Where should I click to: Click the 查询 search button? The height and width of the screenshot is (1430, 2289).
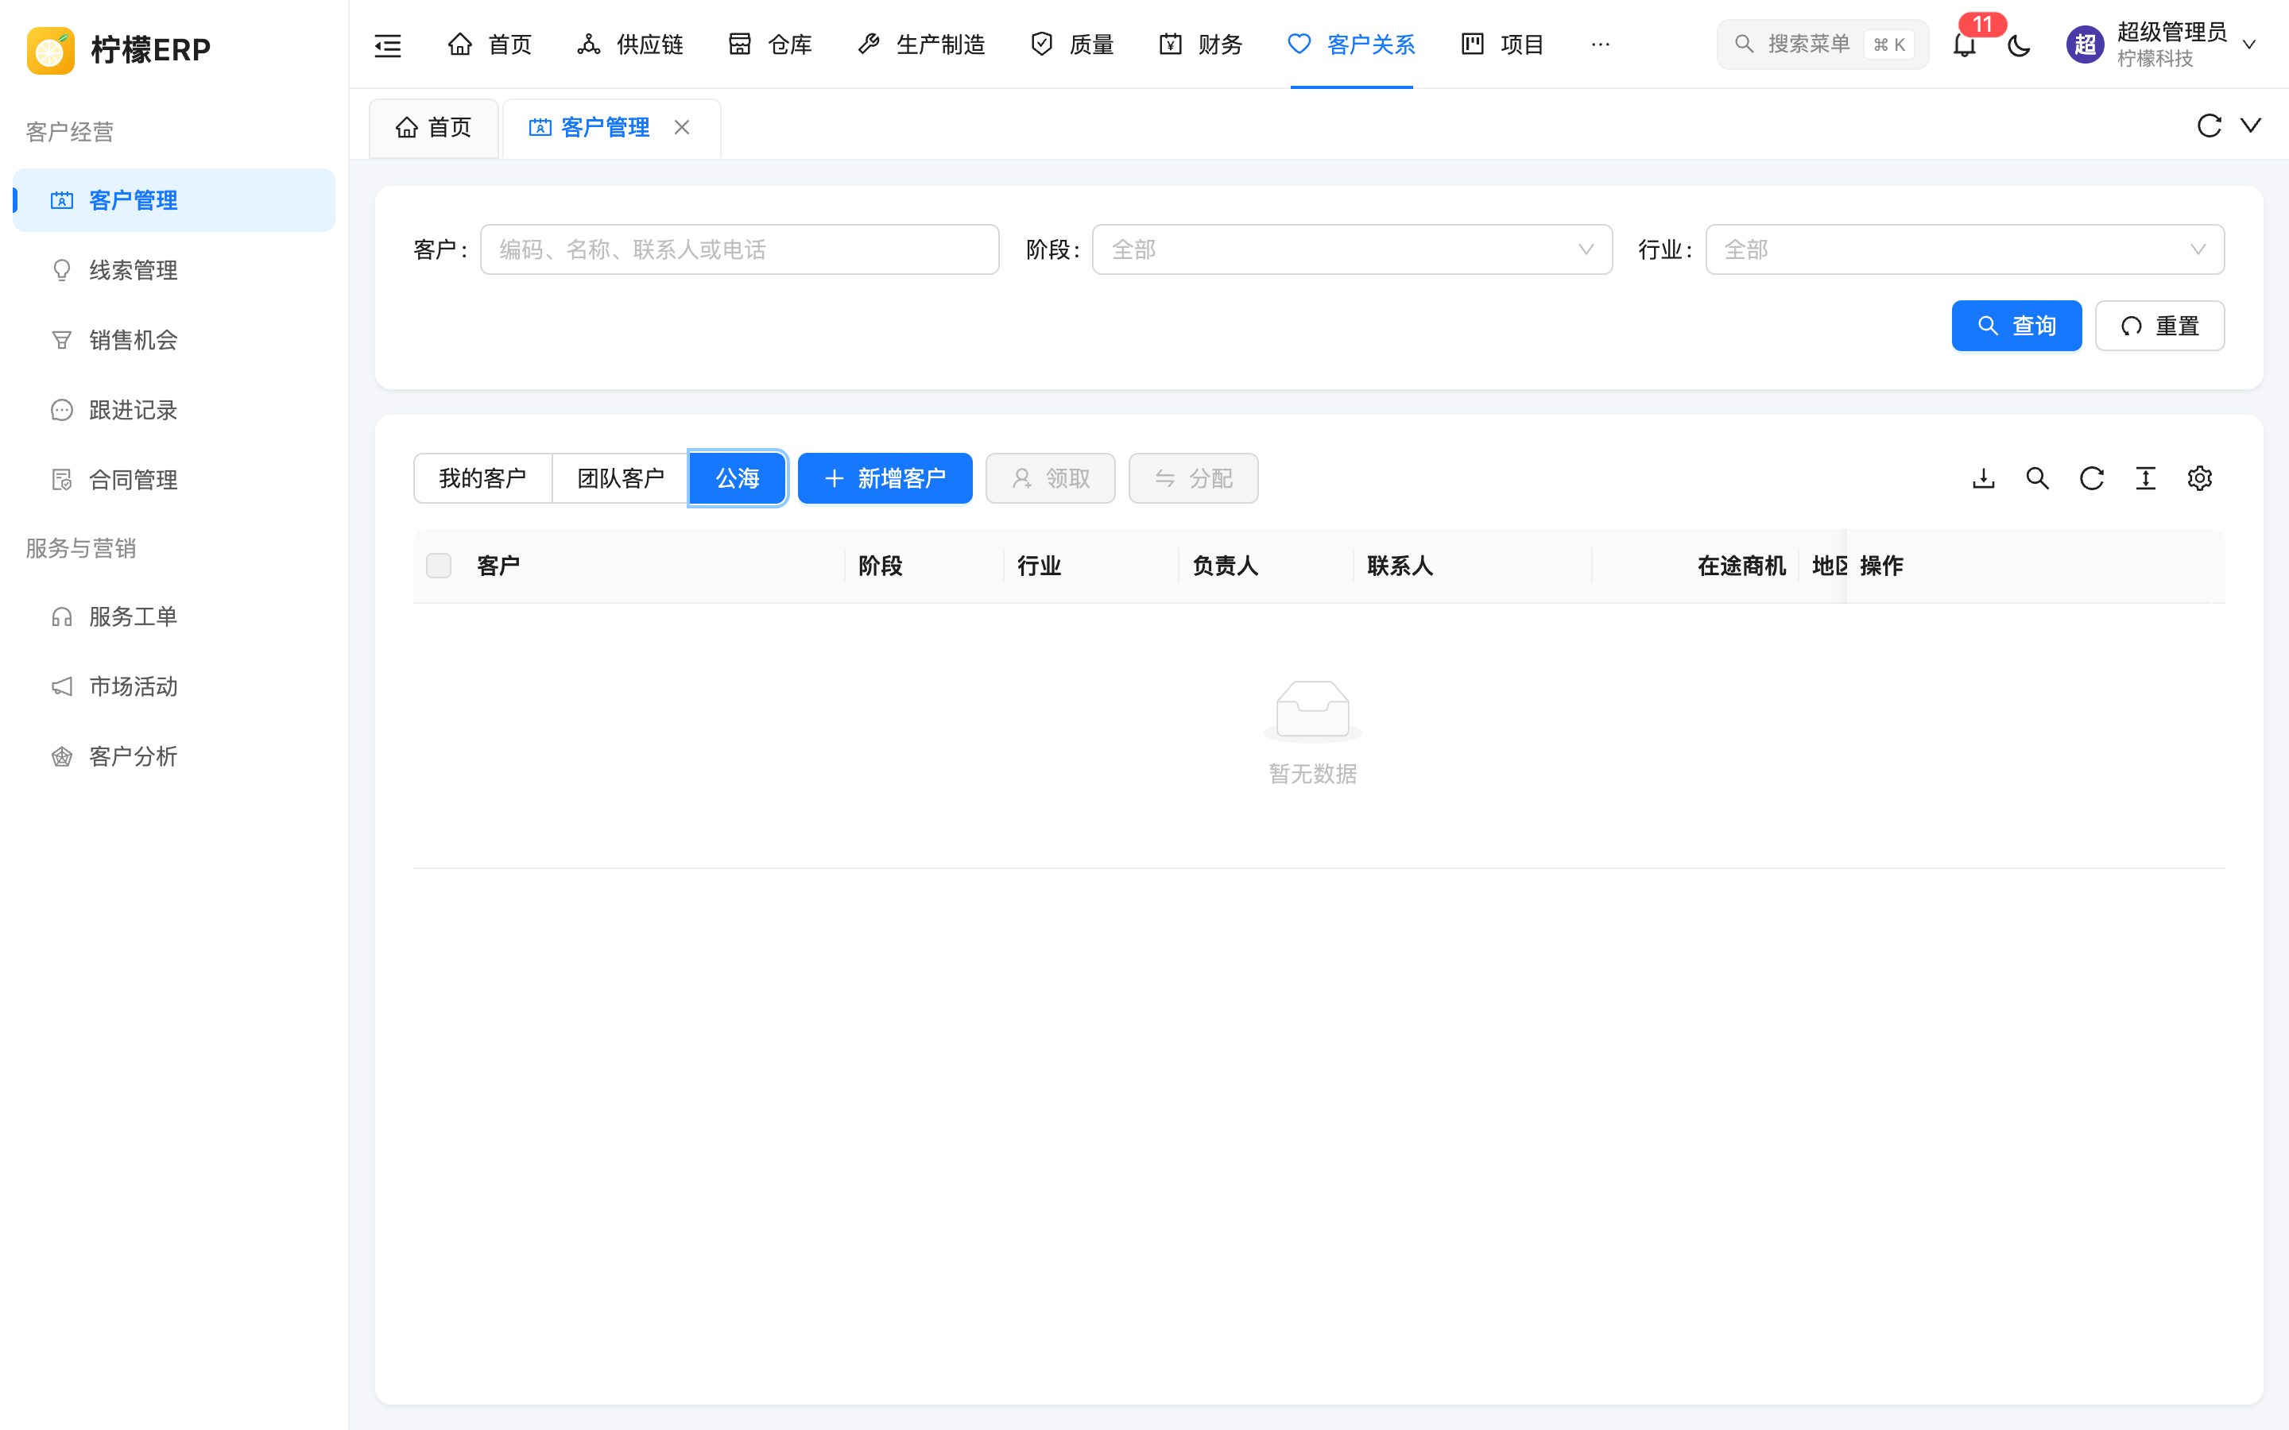coord(2016,327)
